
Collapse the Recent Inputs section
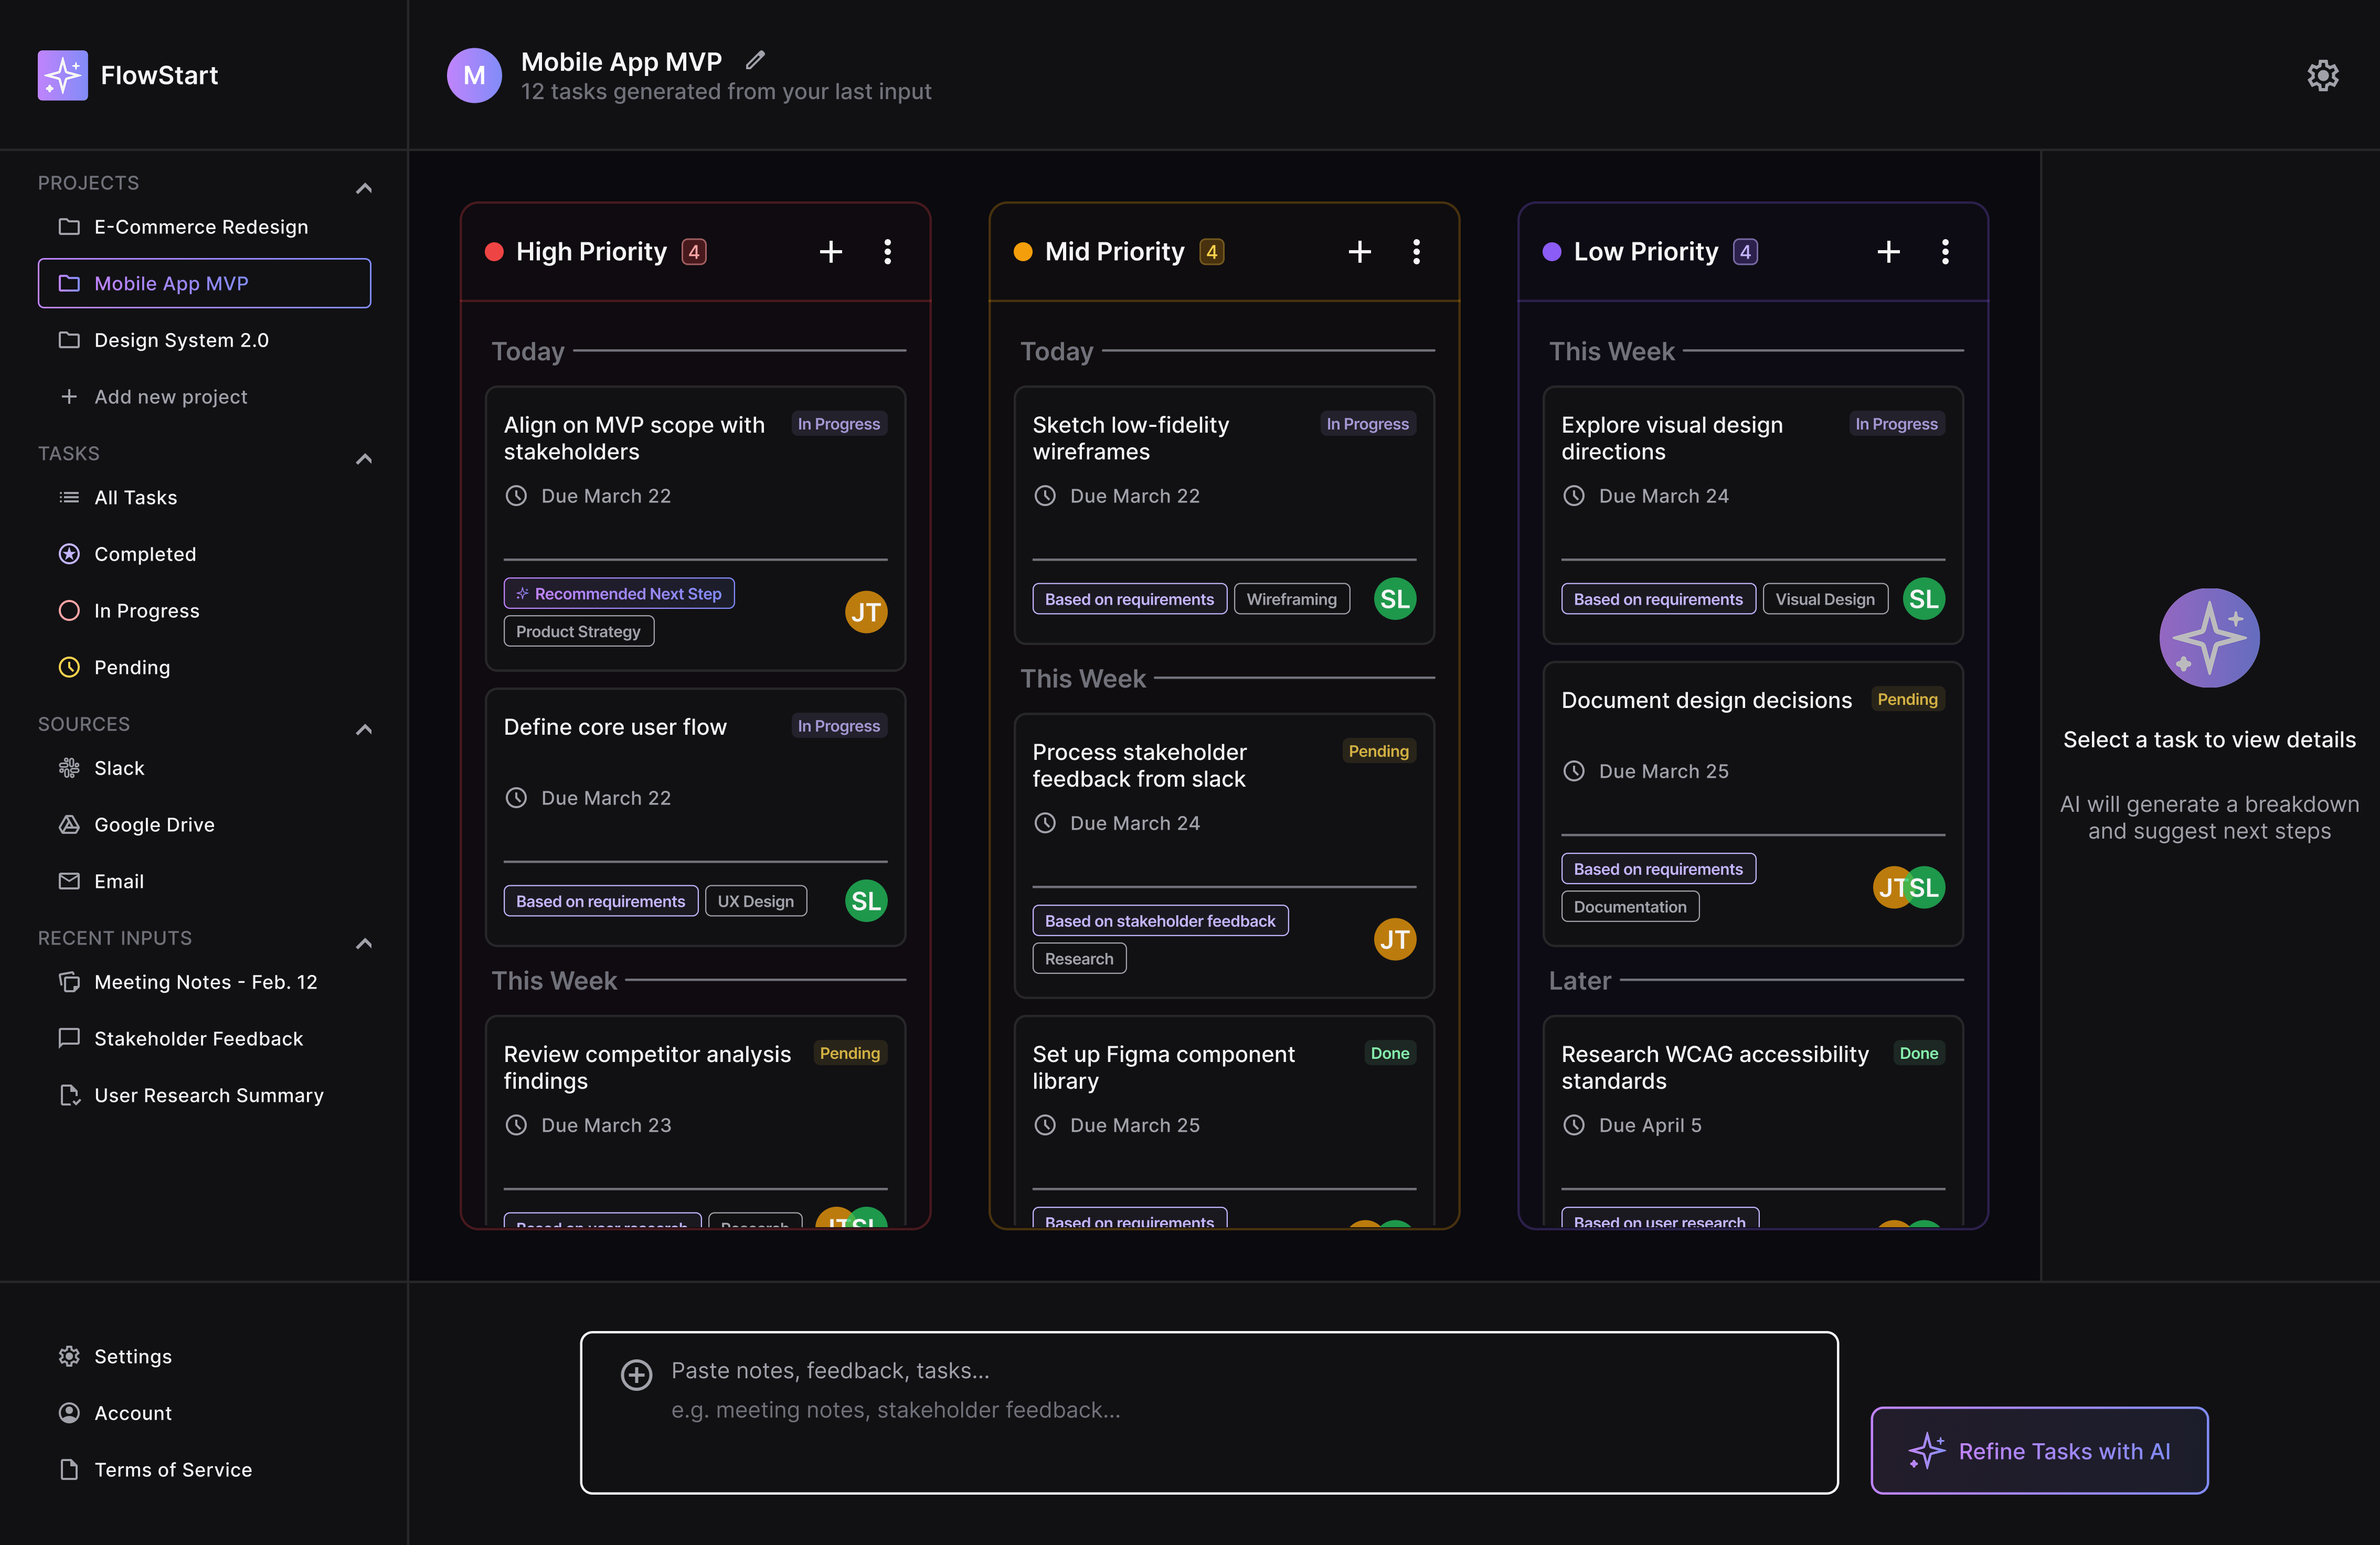[364, 943]
